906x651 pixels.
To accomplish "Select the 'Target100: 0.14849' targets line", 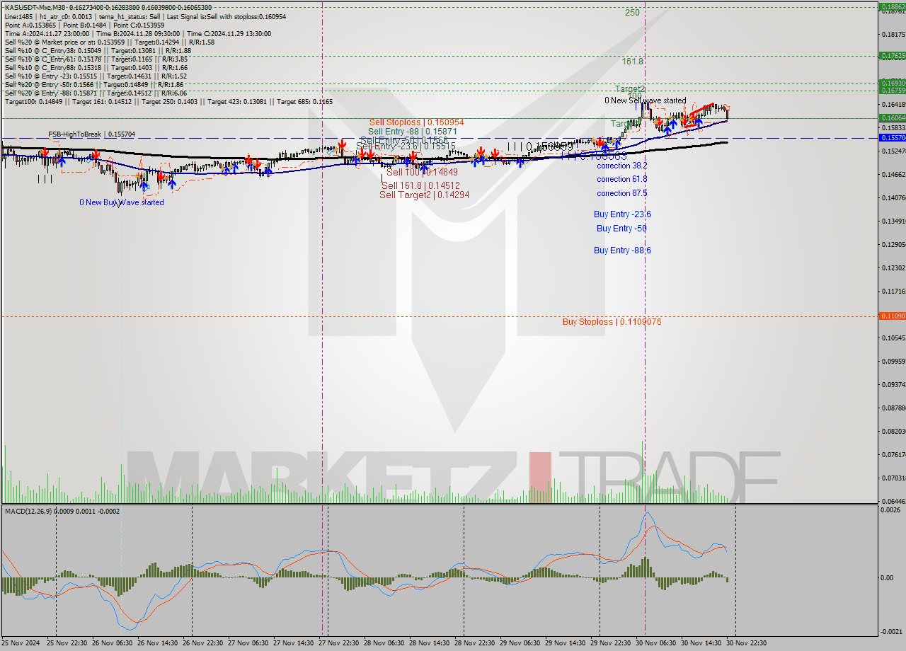I will pyautogui.click(x=168, y=101).
